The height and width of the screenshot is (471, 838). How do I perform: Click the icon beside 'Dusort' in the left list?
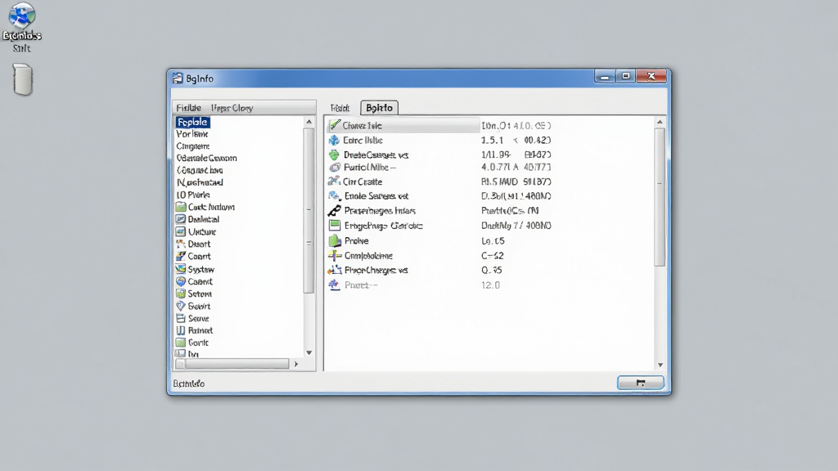pyautogui.click(x=181, y=244)
